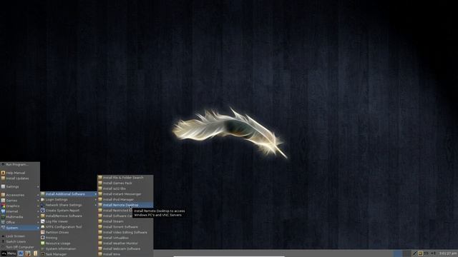458x257 pixels.
Task: Select the highlighted Install Remote Desktop entry
Action: click(x=125, y=205)
